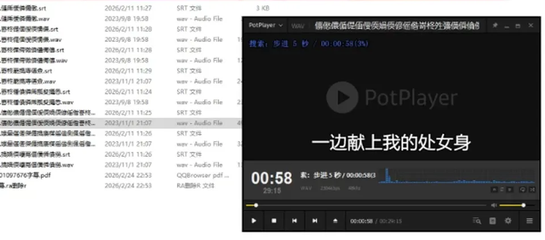Open the playlist search list icon
The image size is (545, 240).
(x=477, y=221)
